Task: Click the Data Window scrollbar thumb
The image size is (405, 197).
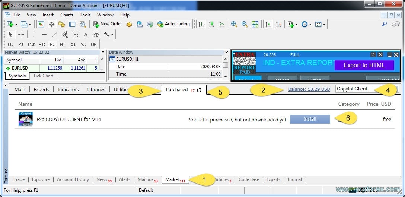Action: [x=226, y=65]
